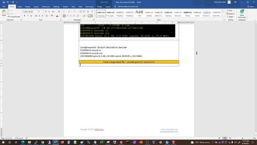This screenshot has height=145, width=257.
Task: Toggle show paragraph marks (¶)
Action: (x=92, y=12)
